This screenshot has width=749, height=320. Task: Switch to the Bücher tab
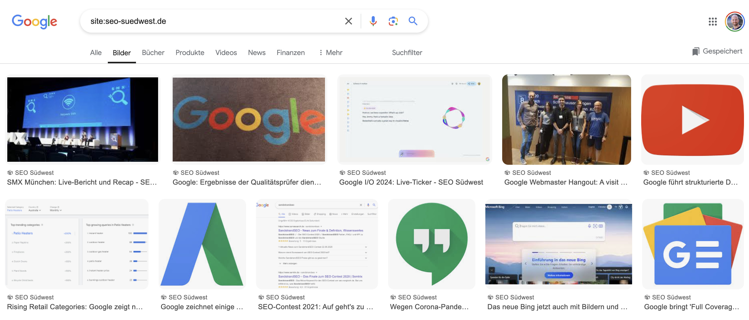point(153,52)
